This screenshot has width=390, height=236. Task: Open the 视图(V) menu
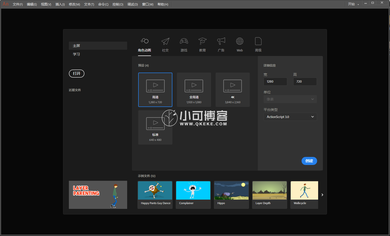[x=46, y=4]
